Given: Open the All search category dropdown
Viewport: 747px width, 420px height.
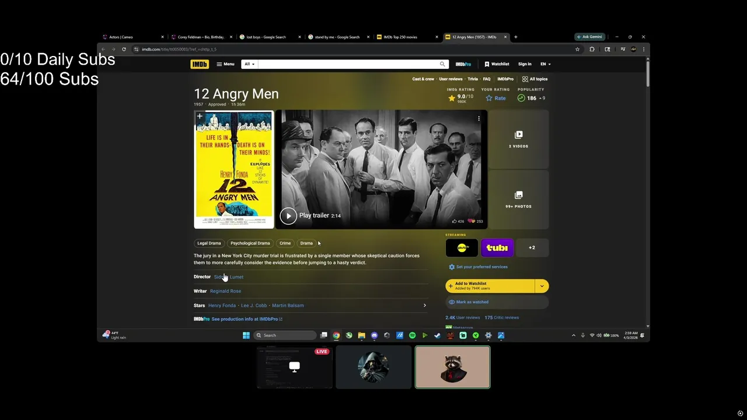Looking at the screenshot, I should 249,64.
